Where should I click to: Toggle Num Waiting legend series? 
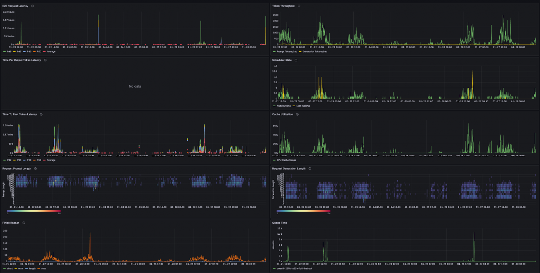[x=301, y=106]
